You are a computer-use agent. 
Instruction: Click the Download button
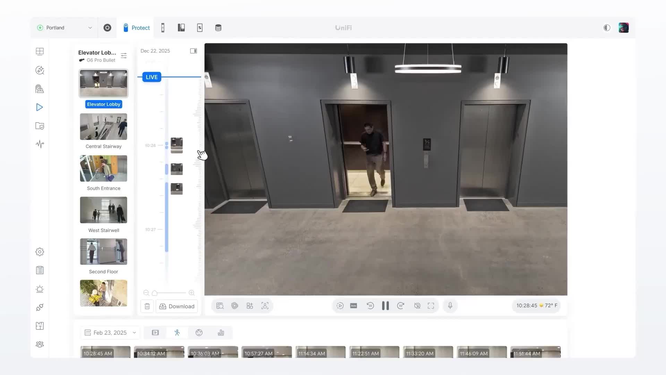[177, 306]
